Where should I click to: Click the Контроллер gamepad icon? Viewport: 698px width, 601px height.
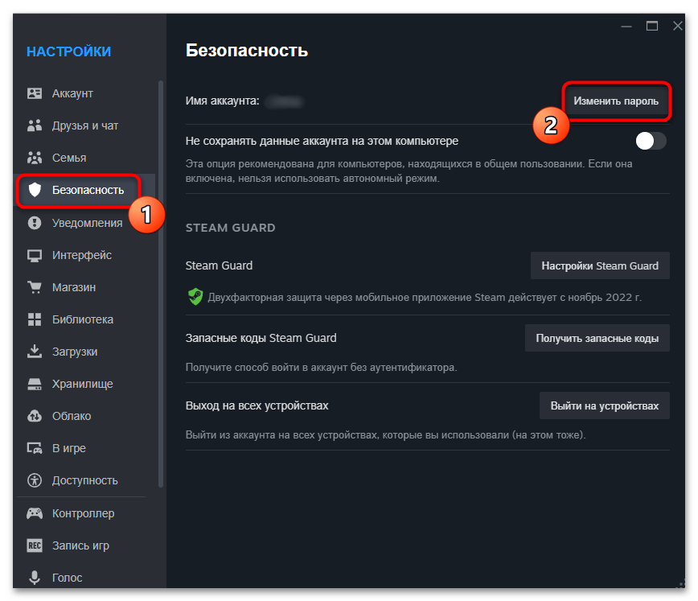tap(35, 513)
